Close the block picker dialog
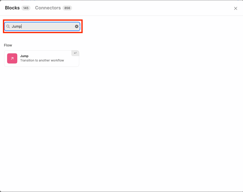243x192 pixels. tap(235, 8)
